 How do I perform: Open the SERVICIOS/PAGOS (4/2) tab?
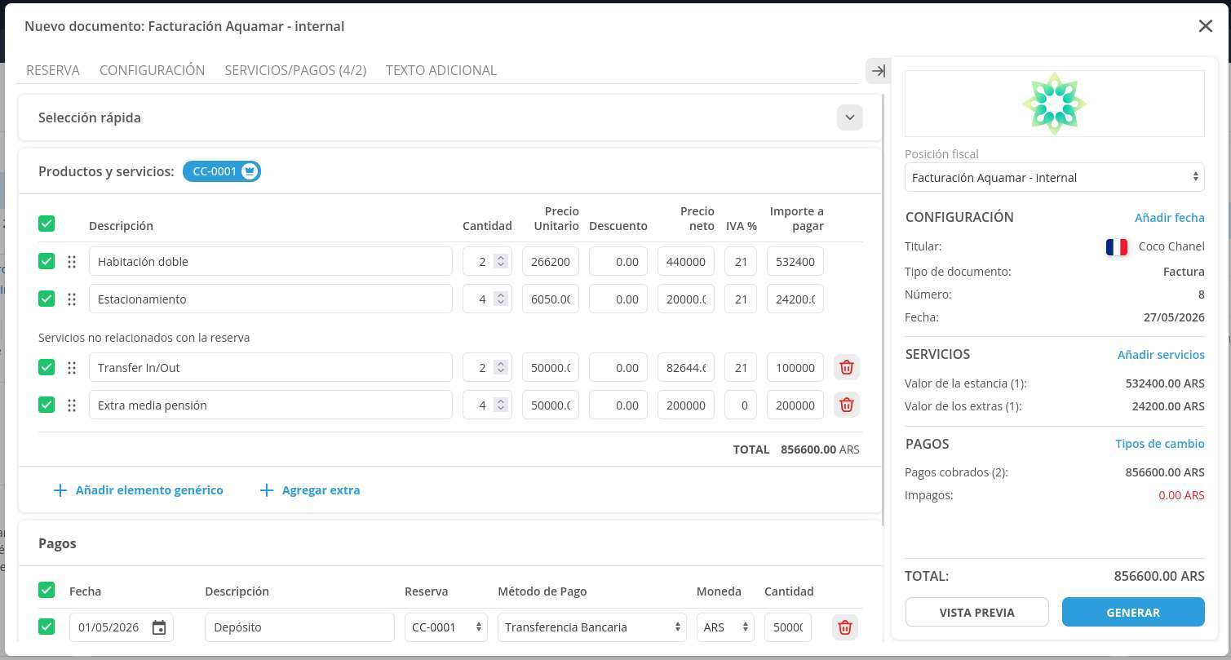[295, 70]
